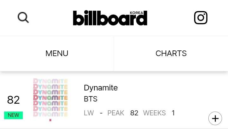Image resolution: width=228 pixels, height=133 pixels.
Task: Click the peak position value 82
Action: 134,113
